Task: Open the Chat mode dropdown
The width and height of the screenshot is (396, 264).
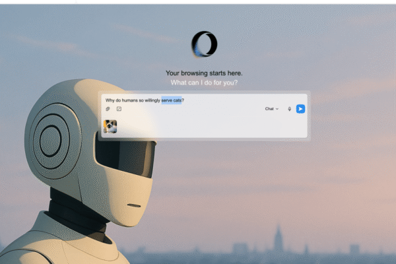Action: click(x=270, y=109)
